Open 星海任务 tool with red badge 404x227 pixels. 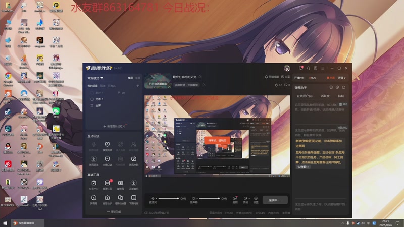[107, 185]
